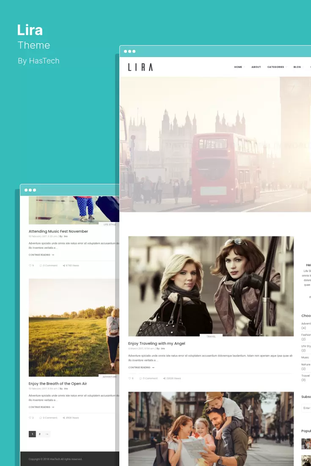Open Attending Music Fest November post title
This screenshot has height=466, width=311.
pos(58,231)
